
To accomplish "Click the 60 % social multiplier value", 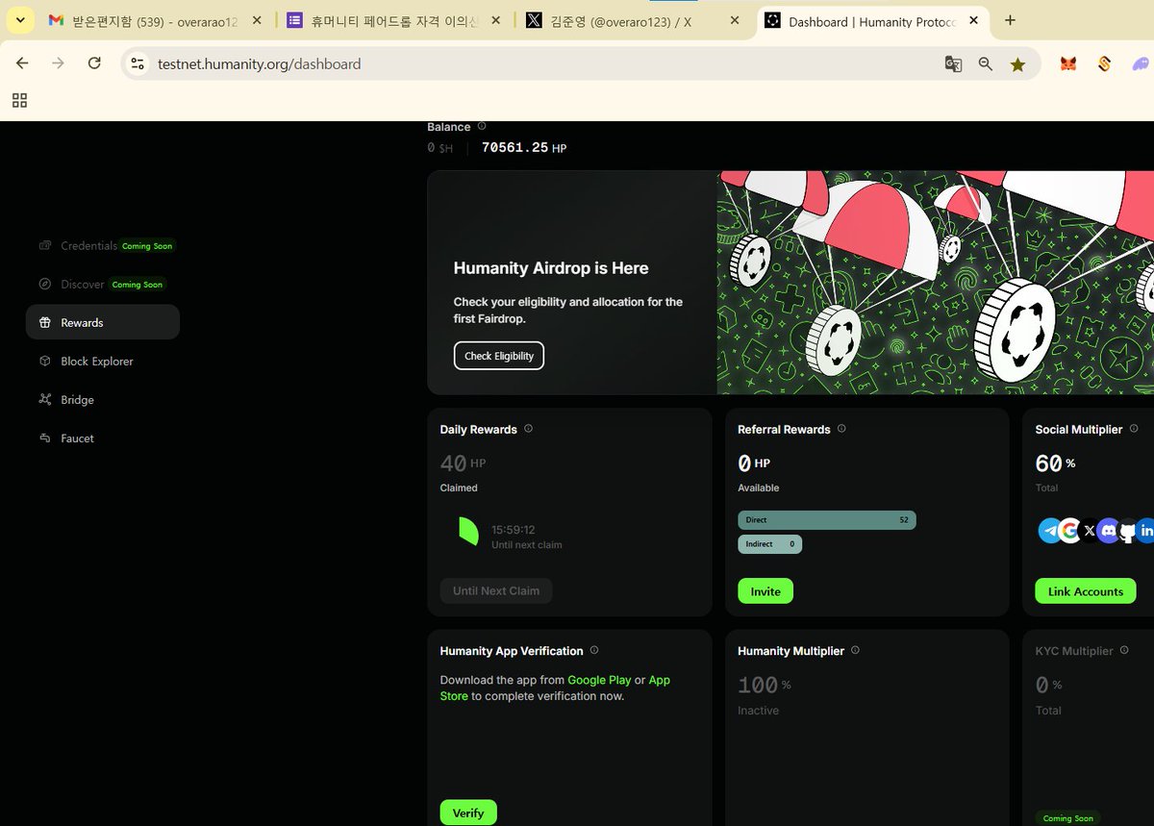I will pyautogui.click(x=1055, y=463).
